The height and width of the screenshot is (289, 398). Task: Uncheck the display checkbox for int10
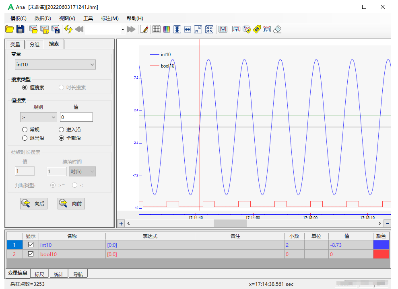31,245
